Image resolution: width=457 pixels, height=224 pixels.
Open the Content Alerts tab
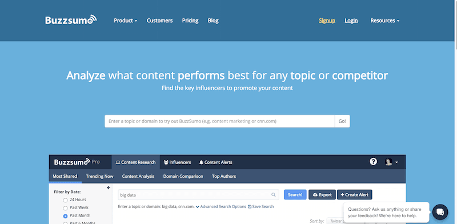coord(215,162)
